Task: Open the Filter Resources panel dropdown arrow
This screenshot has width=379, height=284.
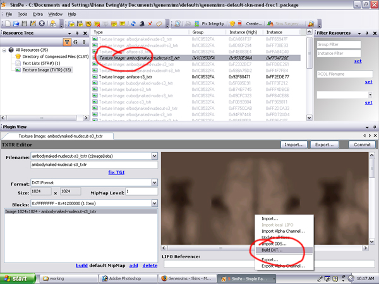Action: click(359, 33)
